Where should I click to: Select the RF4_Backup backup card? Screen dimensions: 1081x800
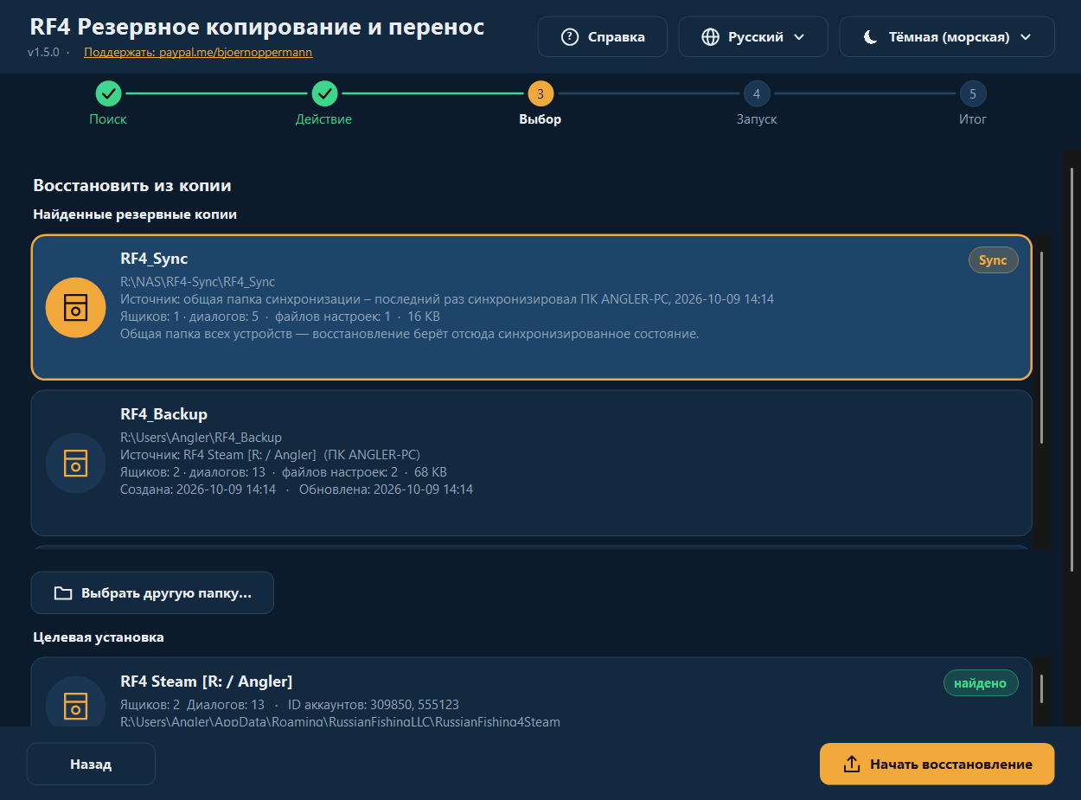point(532,463)
